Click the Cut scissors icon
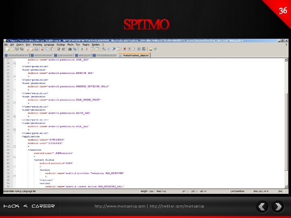This screenshot has height=218, width=291. pyautogui.click(x=42, y=49)
